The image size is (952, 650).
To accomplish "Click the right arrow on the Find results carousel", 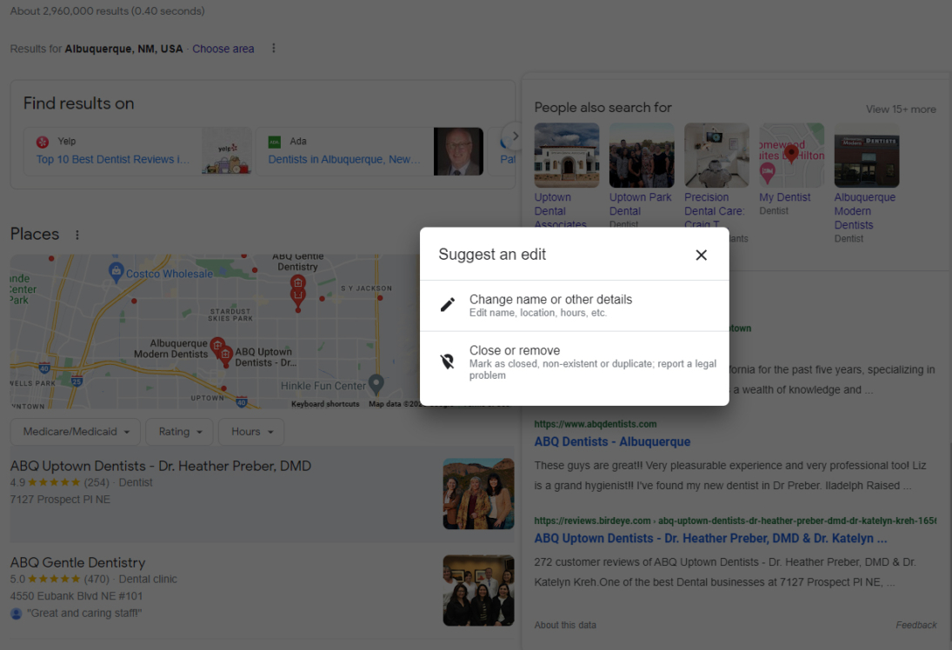I will (515, 136).
